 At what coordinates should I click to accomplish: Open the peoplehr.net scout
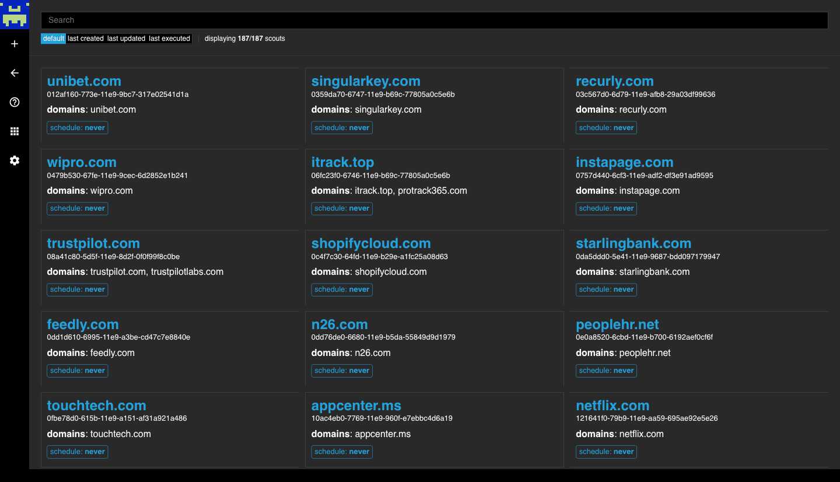click(x=617, y=324)
